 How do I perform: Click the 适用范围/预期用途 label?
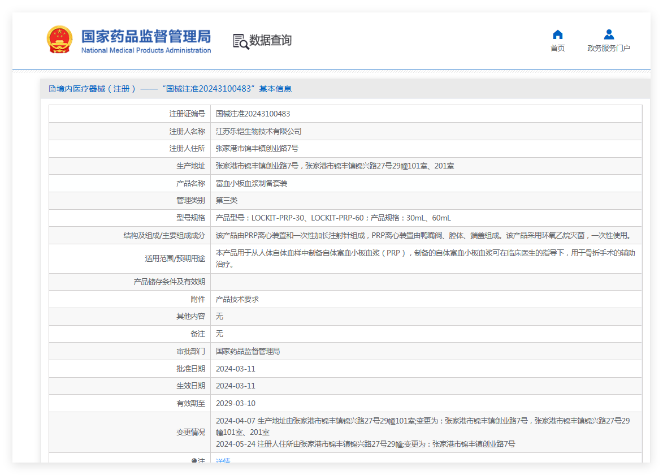click(175, 258)
